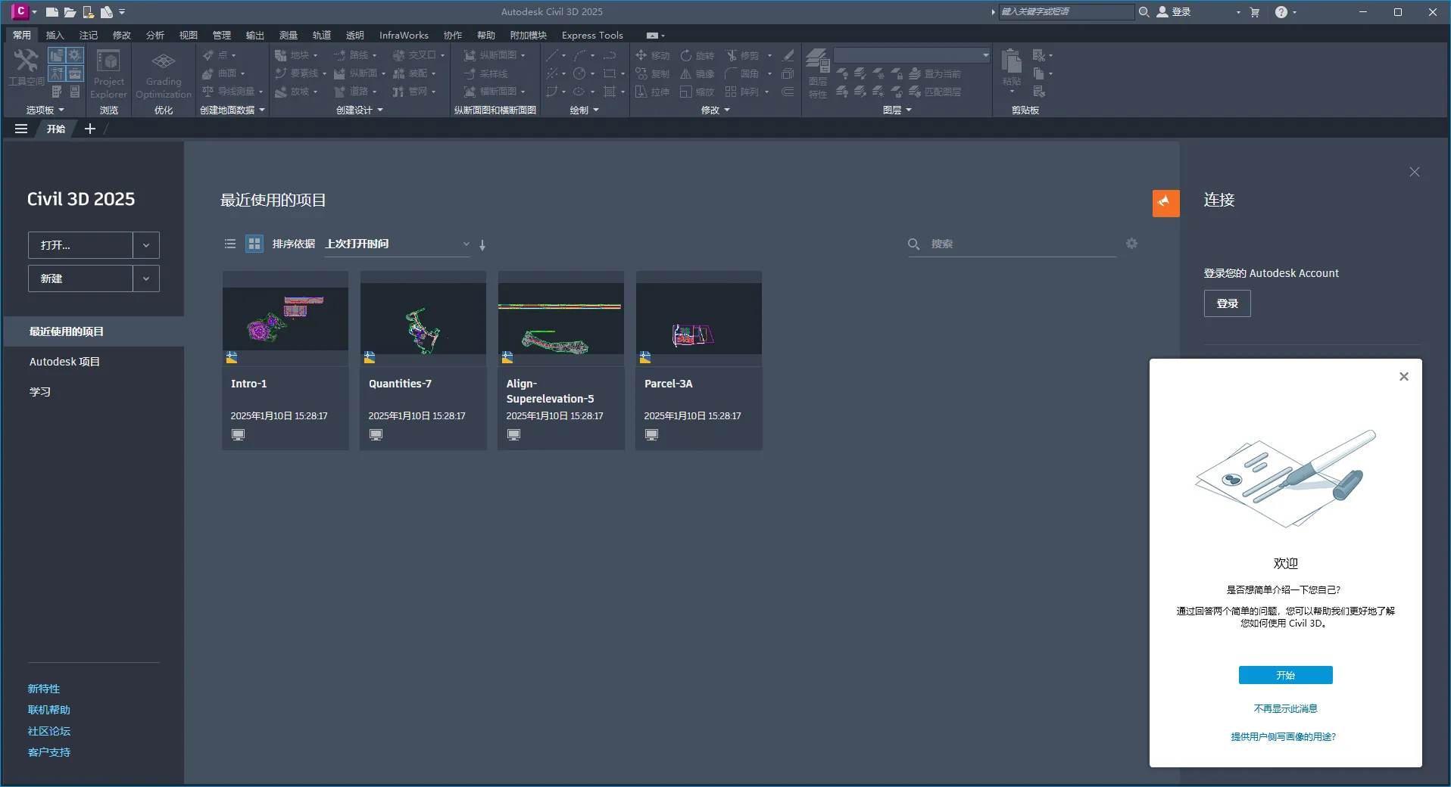This screenshot has height=787, width=1451.
Task: Click the new drawing icon in quick access toolbar
Action: coord(51,12)
